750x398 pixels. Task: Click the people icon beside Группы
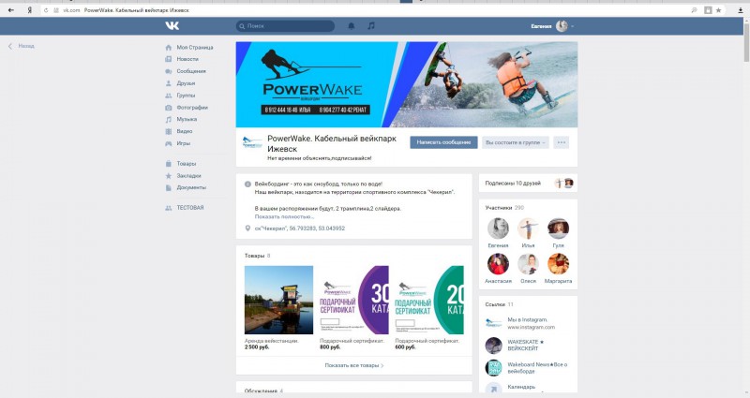(x=169, y=96)
